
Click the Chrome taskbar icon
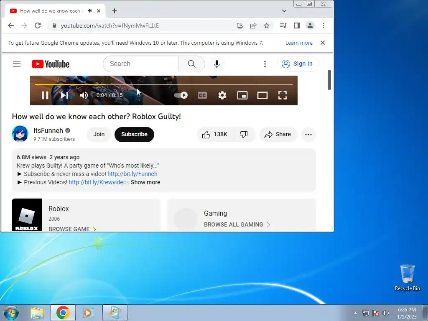[63, 313]
